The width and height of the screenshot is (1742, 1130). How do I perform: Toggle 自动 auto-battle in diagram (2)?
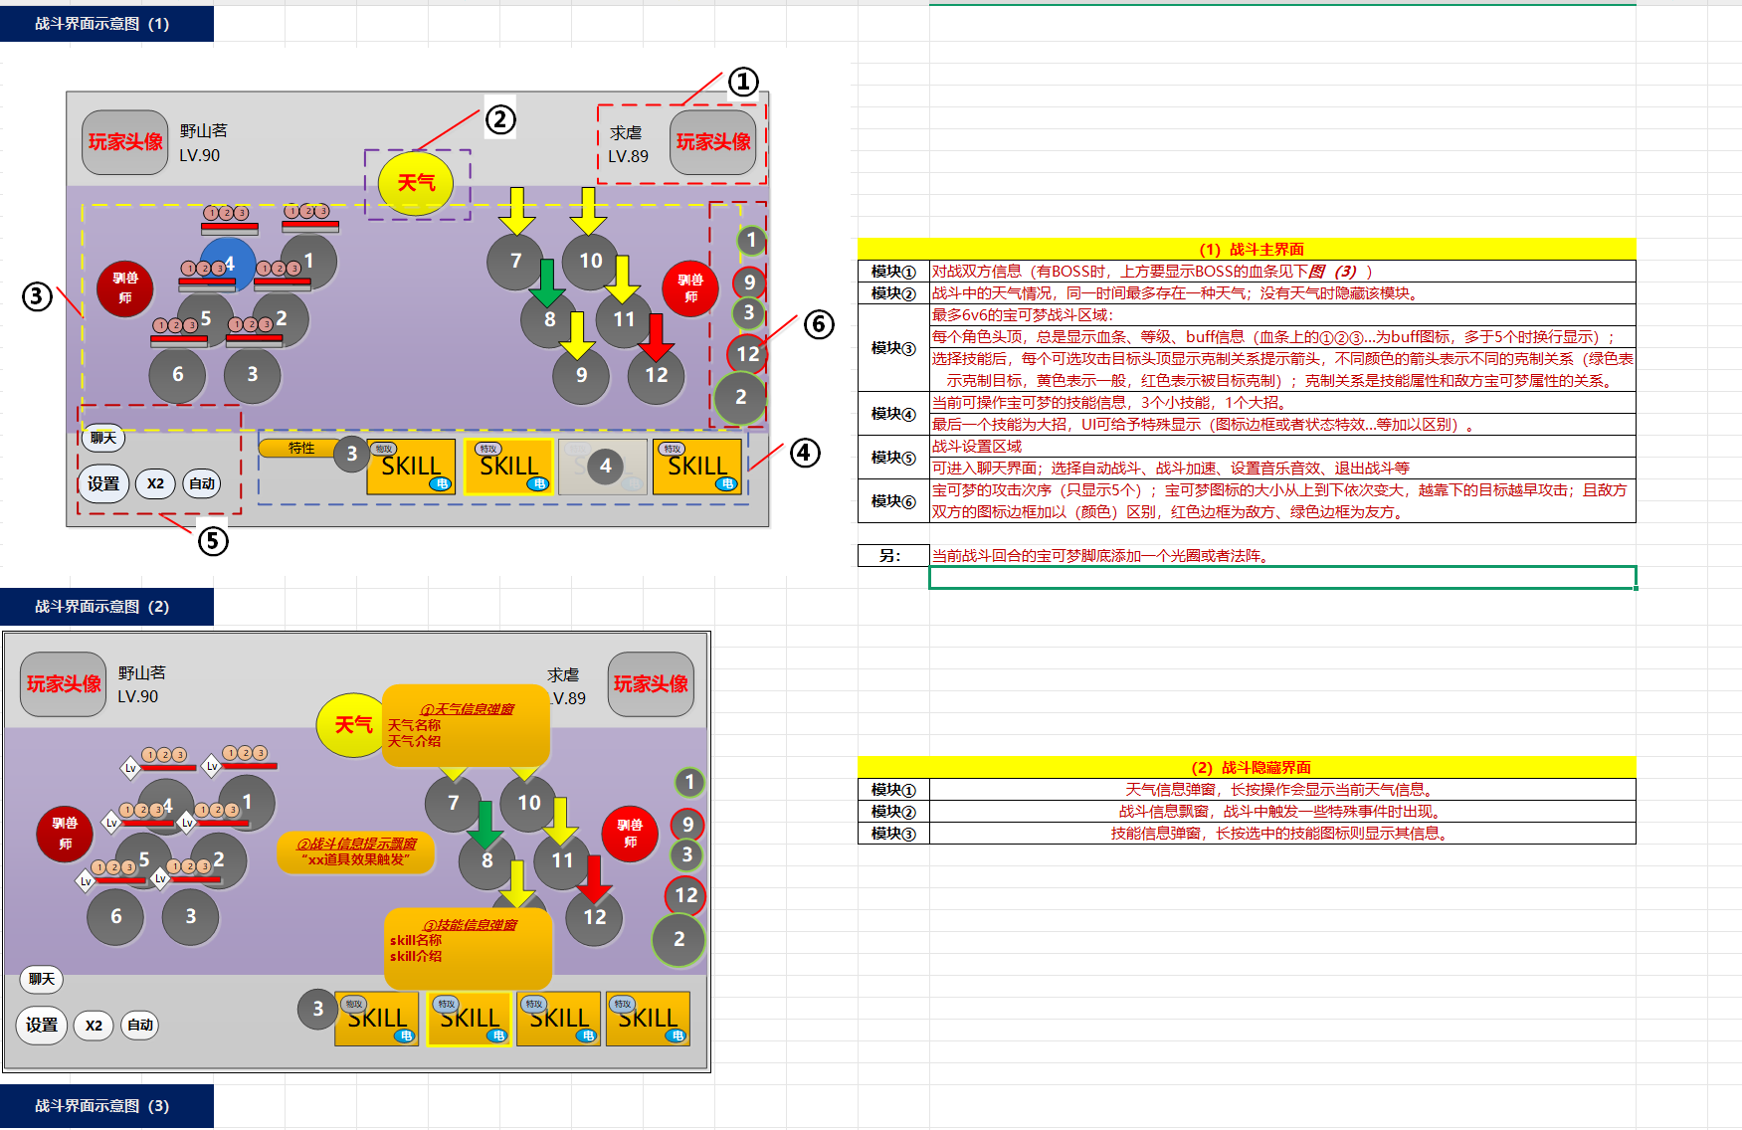[x=140, y=1026]
